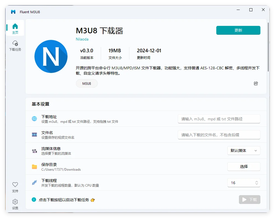
Task: Click the film icon beside 流媒体信息
Action: point(34,151)
